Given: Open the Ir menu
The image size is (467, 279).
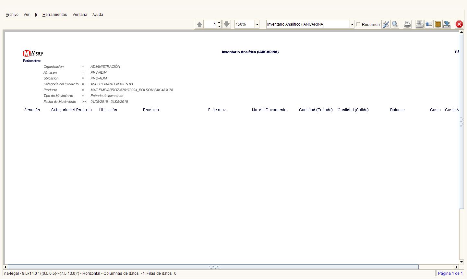Looking at the screenshot, I should [36, 15].
